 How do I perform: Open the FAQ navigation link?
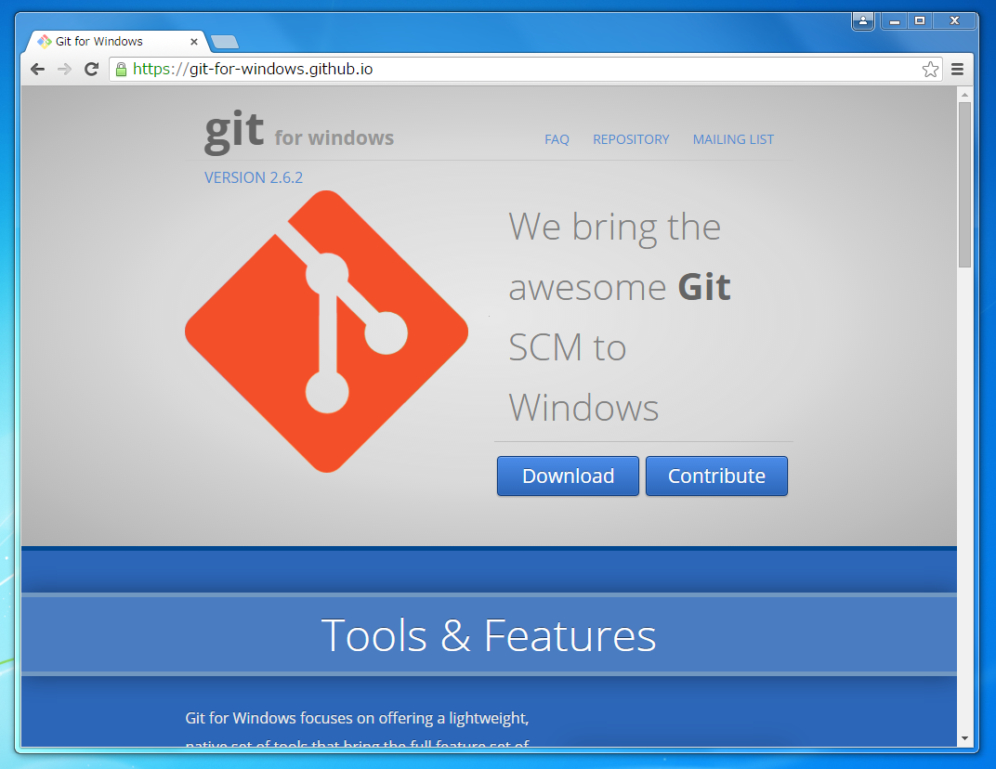[557, 139]
